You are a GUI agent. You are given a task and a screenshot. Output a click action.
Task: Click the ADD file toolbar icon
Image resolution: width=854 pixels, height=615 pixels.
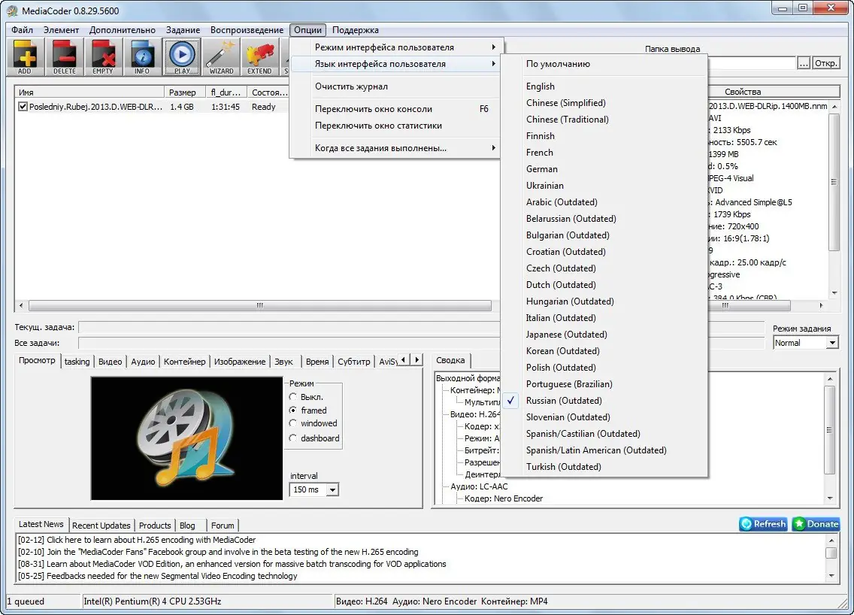point(25,56)
